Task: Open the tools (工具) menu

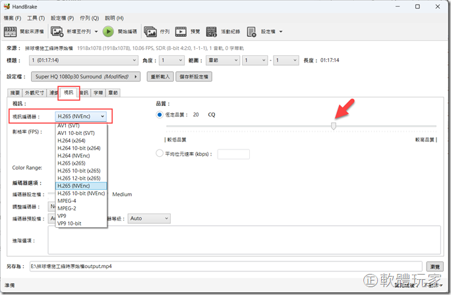Action: coord(37,18)
